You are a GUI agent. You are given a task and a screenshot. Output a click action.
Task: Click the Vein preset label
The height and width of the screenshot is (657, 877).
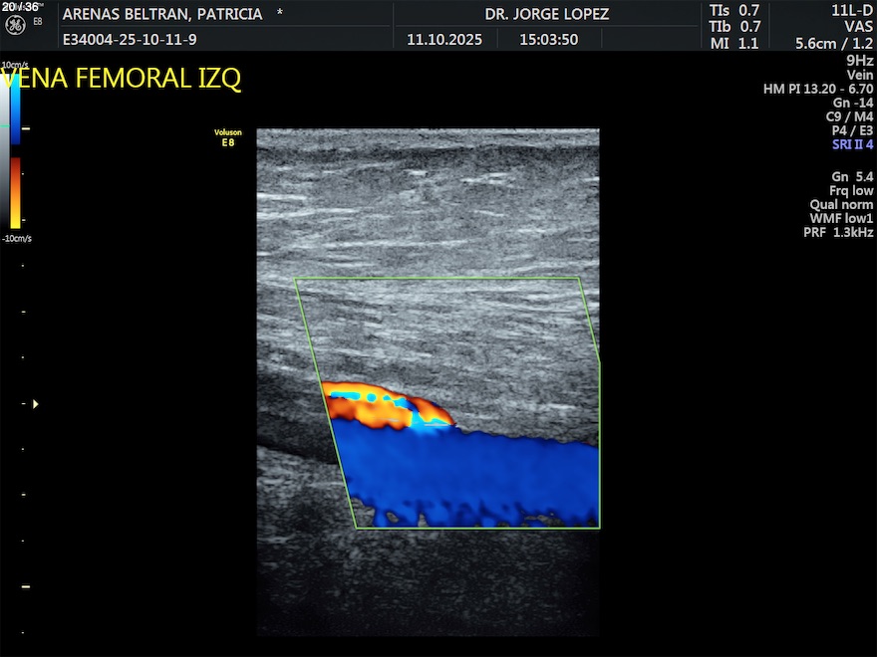point(859,75)
